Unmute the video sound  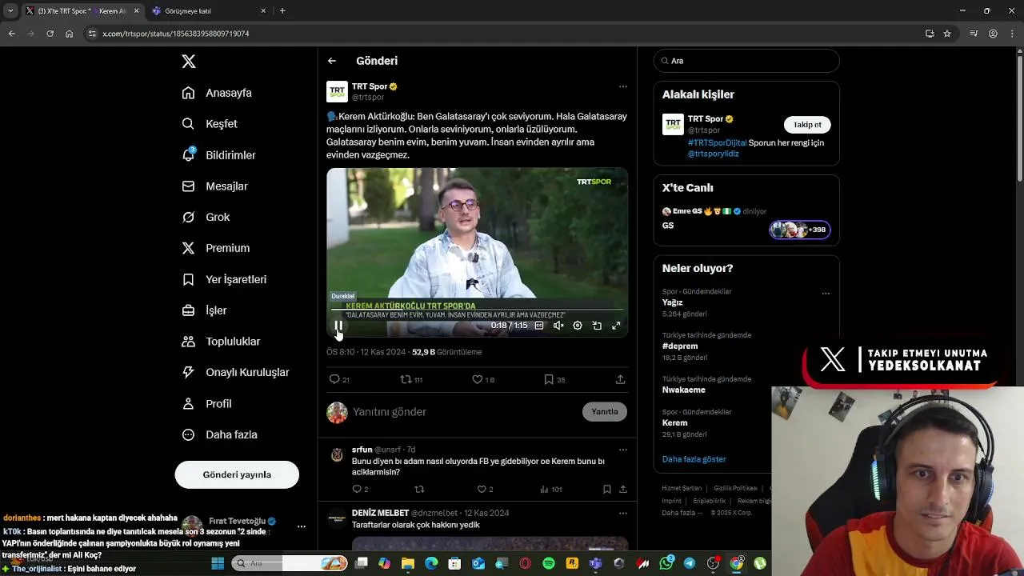(x=558, y=326)
